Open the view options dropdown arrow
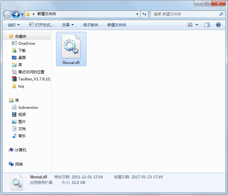Screen dimensions: 228x195 click(x=197, y=25)
